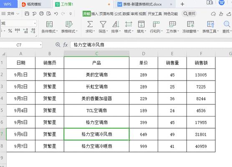Select row 5 header
The width and height of the screenshot is (232, 167).
(x=3, y=110)
